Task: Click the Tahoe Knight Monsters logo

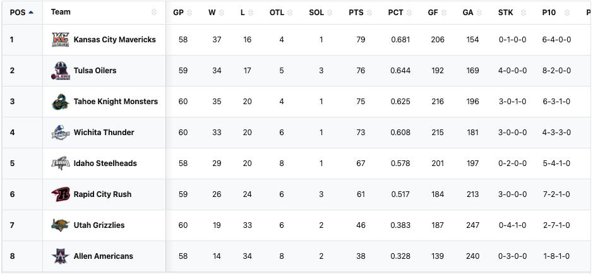Action: coord(61,102)
